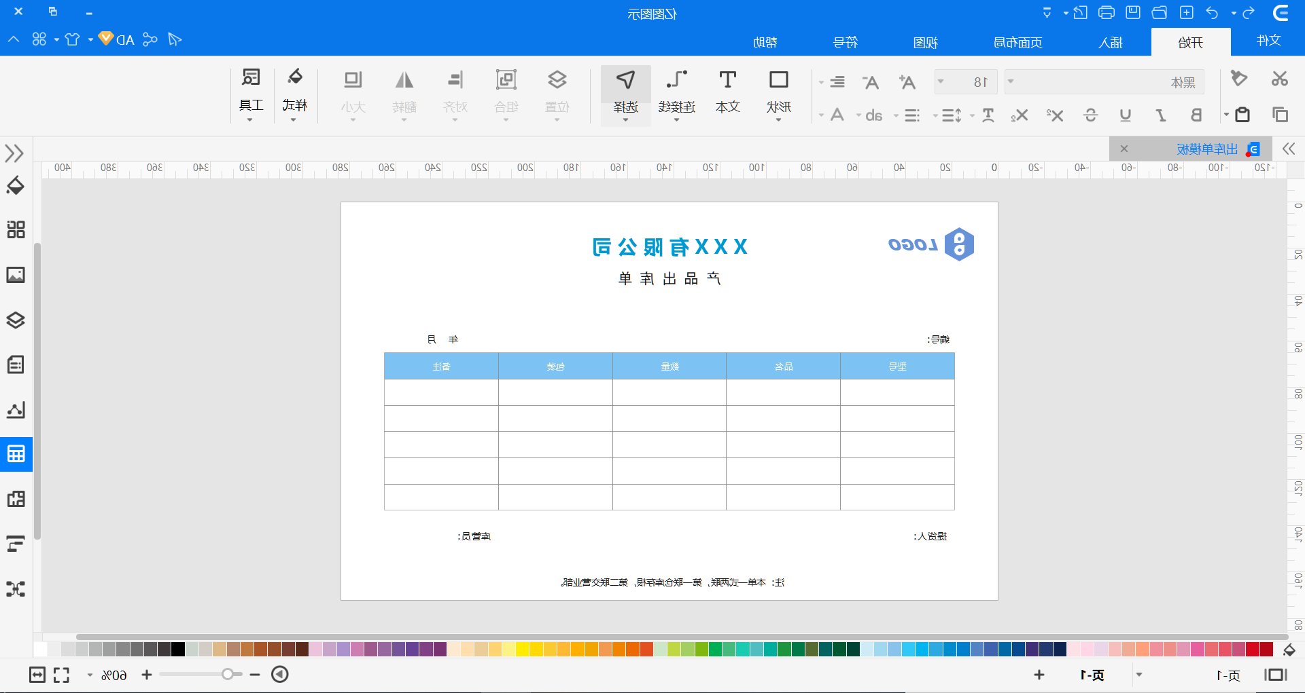Image resolution: width=1305 pixels, height=693 pixels.
Task: Expand the 工具 tools dropdown
Action: tap(250, 120)
